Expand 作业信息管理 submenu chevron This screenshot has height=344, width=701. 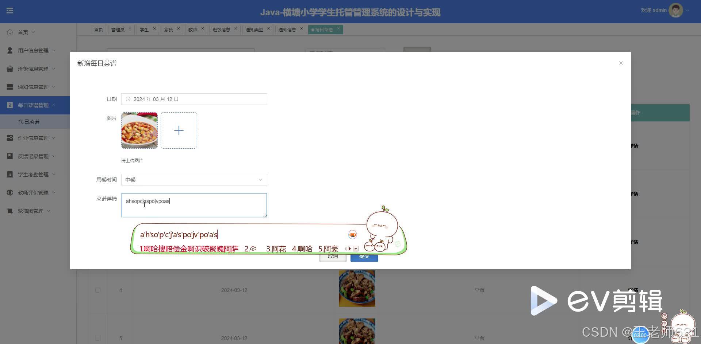click(x=54, y=138)
